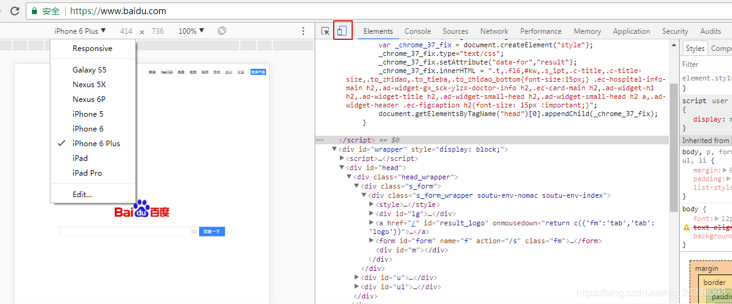The width and height of the screenshot is (732, 304).
Task: Click the yellow warning icon in Styles
Action: (687, 227)
